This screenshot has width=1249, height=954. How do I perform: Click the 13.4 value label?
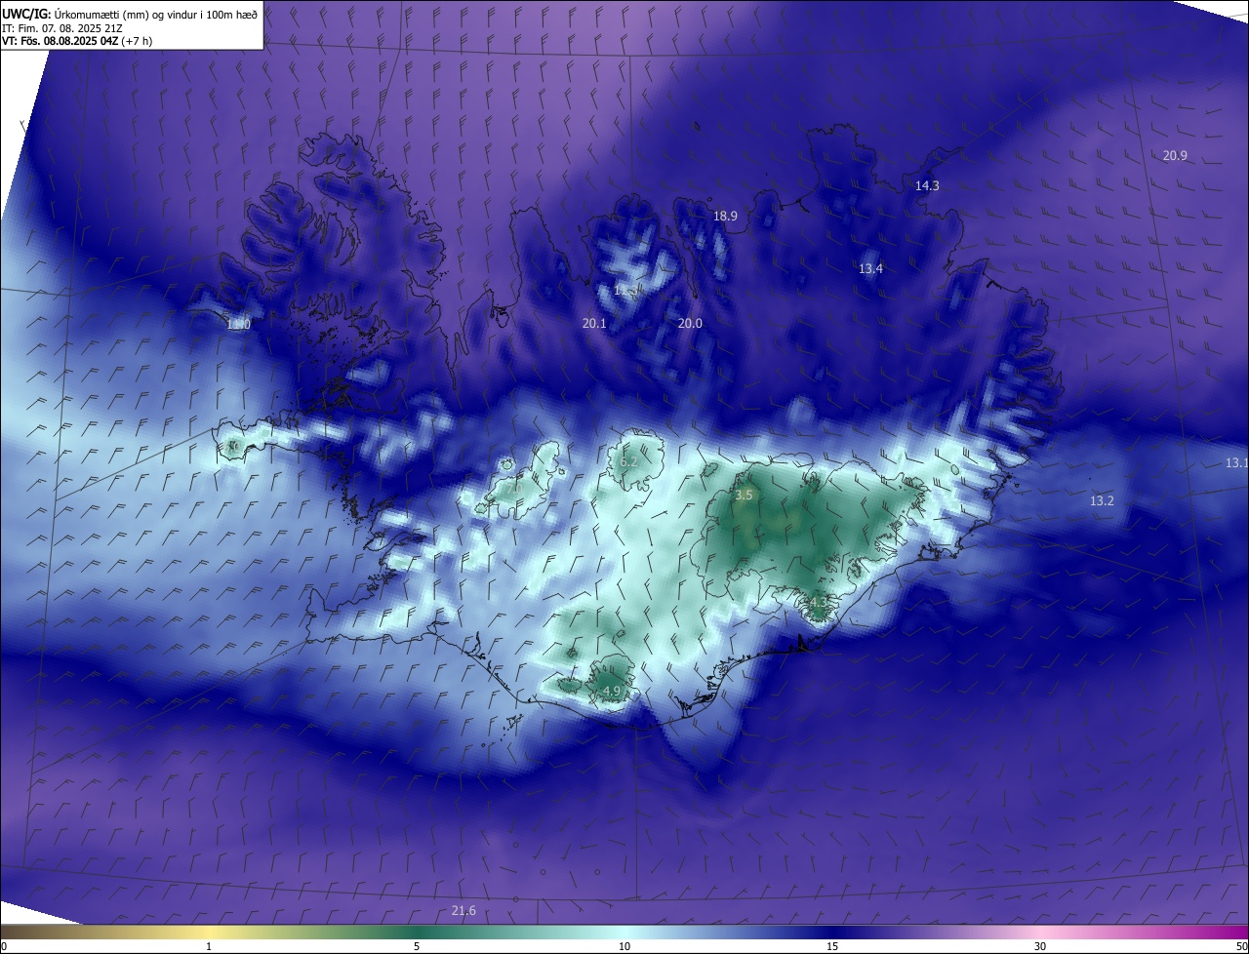point(870,268)
